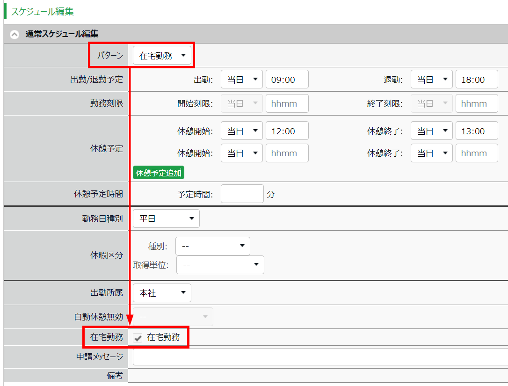The image size is (508, 386).
Task: Open the 勤務日種別 dropdown showing 平日
Action: [x=166, y=218]
